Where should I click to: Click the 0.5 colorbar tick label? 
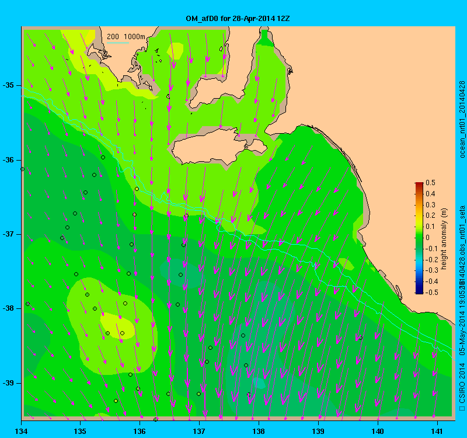[431, 183]
